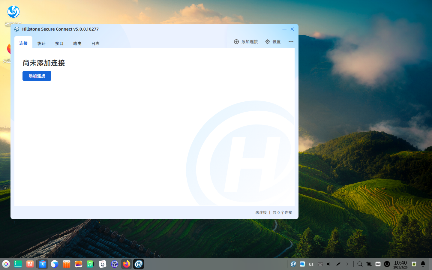The width and height of the screenshot is (432, 270).
Task: Close the Hillstone Secure Connect window
Action: click(292, 29)
